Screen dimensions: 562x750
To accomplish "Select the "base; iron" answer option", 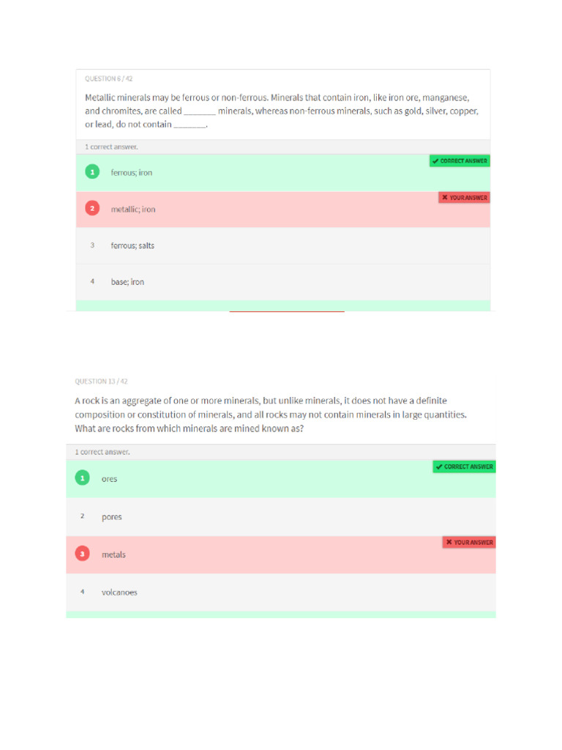I will [x=127, y=282].
